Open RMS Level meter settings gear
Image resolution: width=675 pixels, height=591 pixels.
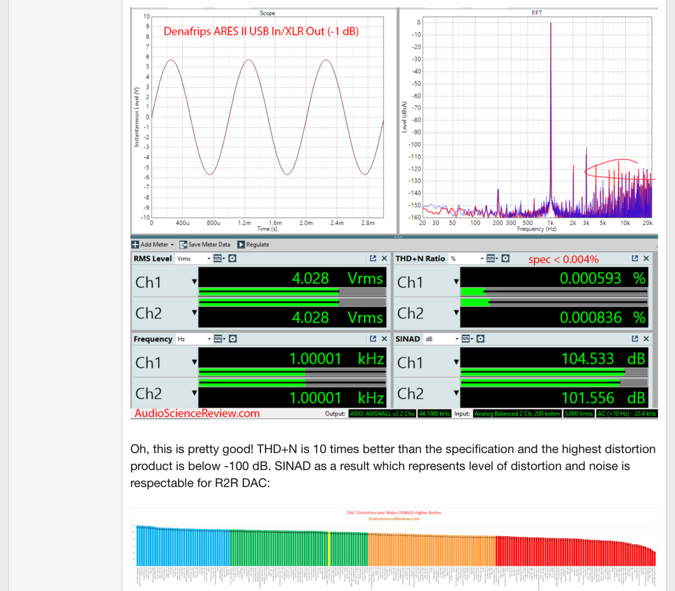232,258
